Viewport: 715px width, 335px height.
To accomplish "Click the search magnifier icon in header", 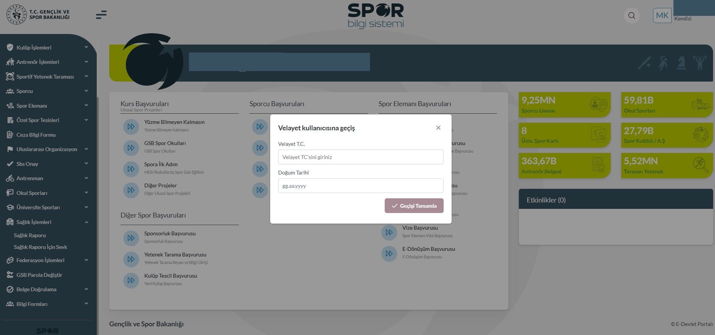I will [x=631, y=15].
